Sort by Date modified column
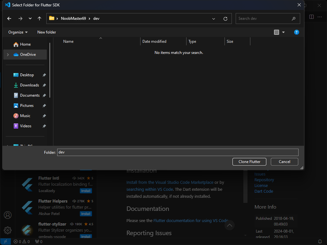 pos(154,41)
